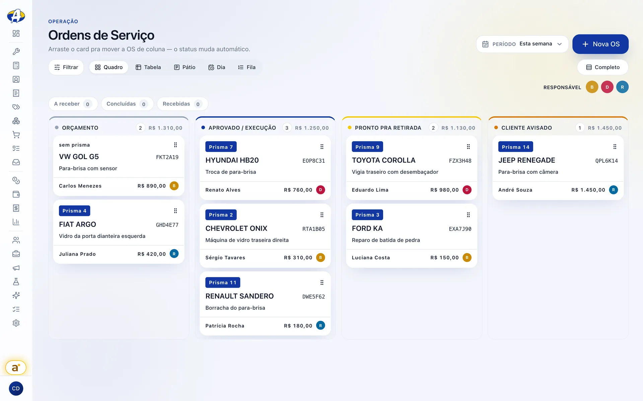Click the lab flask icon in sidebar
This screenshot has width=643, height=401.
pyautogui.click(x=16, y=282)
